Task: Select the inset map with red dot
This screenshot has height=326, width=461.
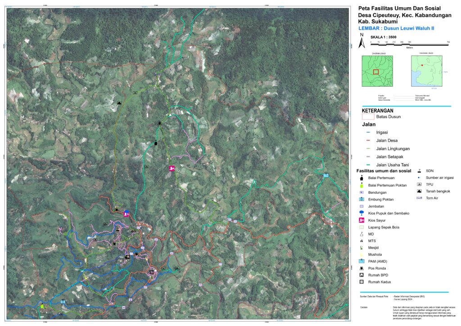Action: tap(426, 71)
